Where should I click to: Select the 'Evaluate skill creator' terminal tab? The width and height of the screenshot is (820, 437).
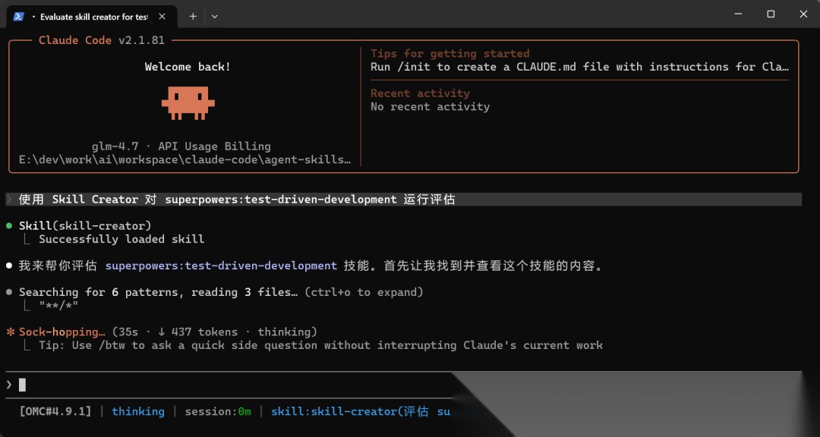click(92, 17)
